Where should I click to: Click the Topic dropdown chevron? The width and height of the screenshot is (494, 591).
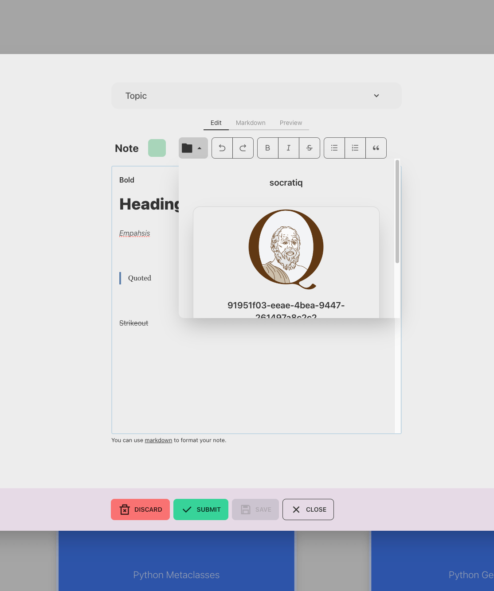[x=376, y=96]
